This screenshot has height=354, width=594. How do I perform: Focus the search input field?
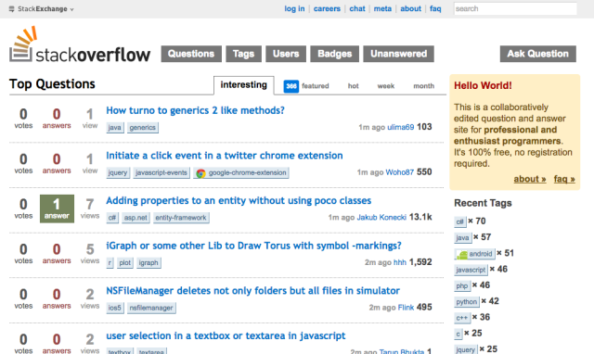[x=515, y=8]
